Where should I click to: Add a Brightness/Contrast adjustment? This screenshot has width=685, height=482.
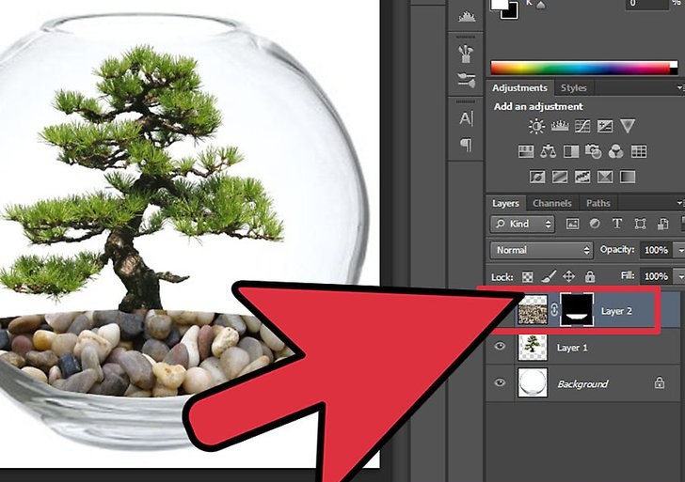click(x=536, y=126)
